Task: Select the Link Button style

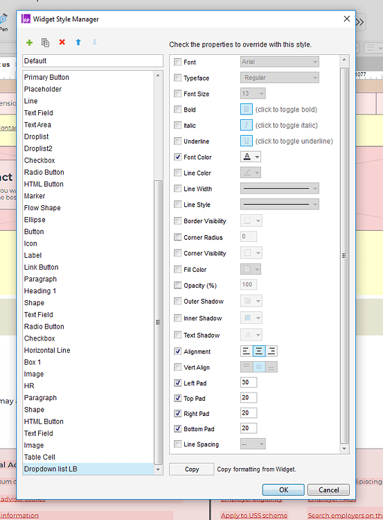Action: [41, 268]
